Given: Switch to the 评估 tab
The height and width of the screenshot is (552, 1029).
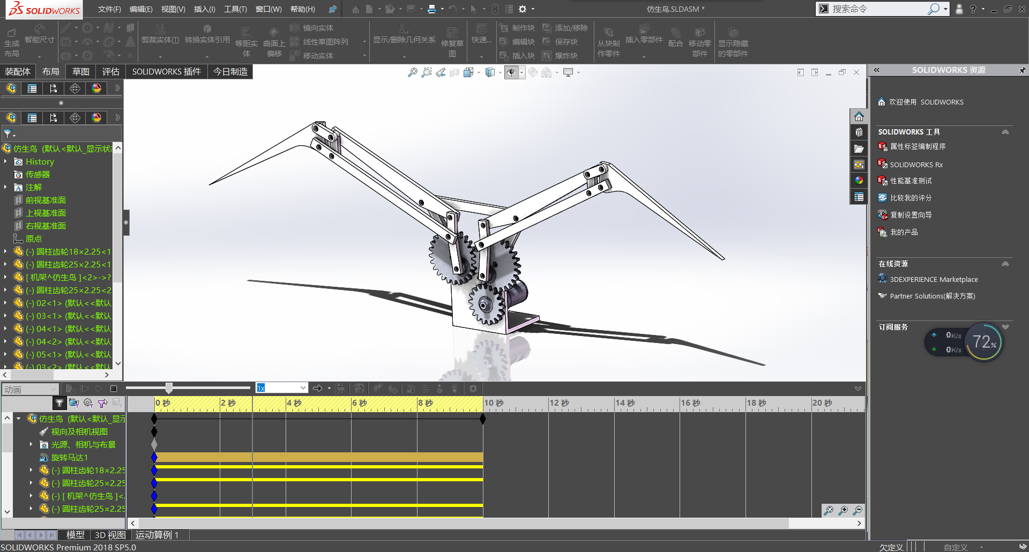Looking at the screenshot, I should pyautogui.click(x=111, y=72).
